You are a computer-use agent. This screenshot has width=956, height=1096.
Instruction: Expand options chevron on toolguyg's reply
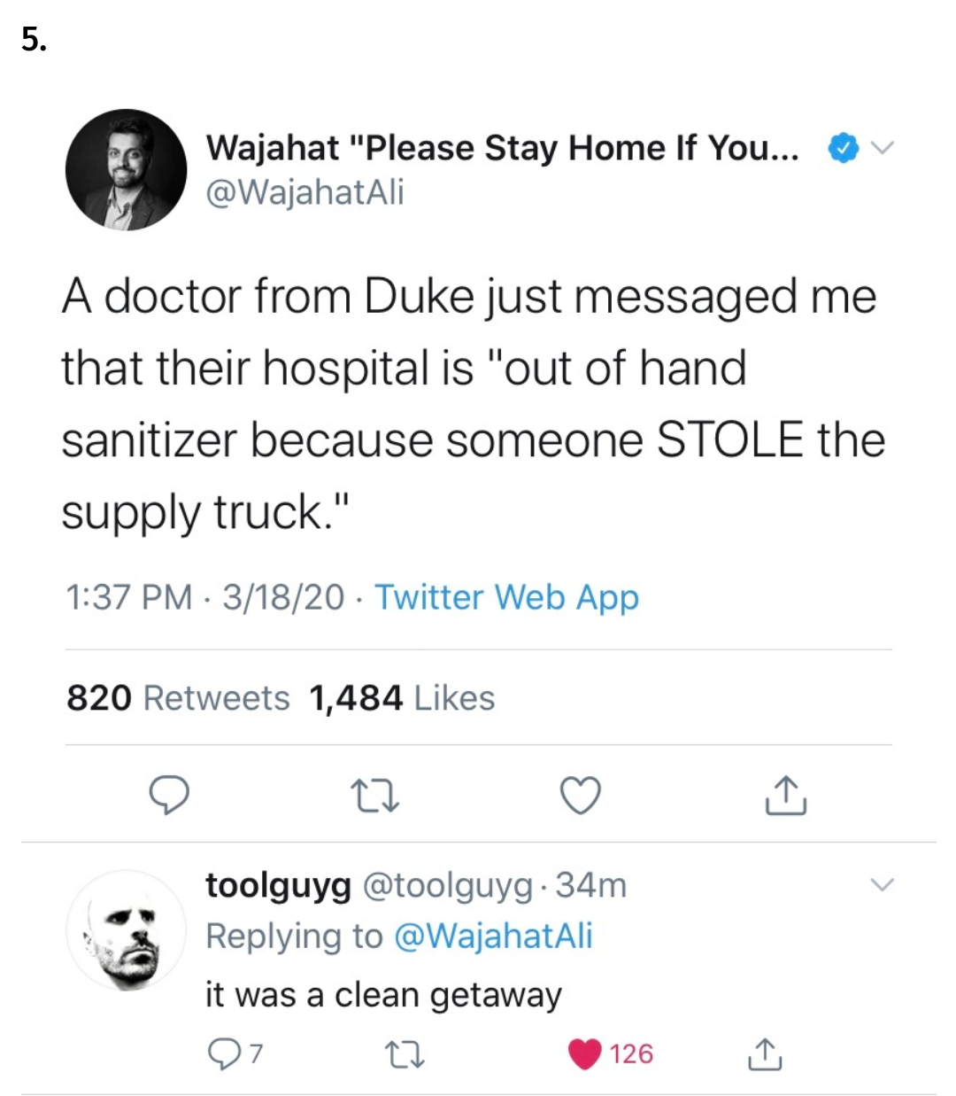(x=883, y=884)
